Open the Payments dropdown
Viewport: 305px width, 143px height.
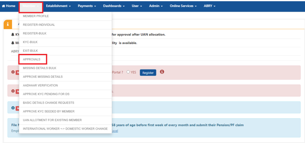(87, 6)
